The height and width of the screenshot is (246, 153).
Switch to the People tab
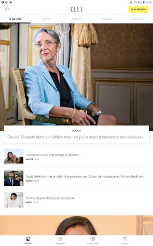pos(107,19)
